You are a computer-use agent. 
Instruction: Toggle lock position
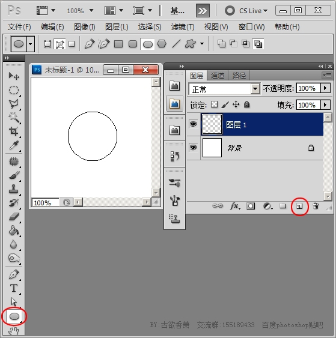(x=236, y=104)
